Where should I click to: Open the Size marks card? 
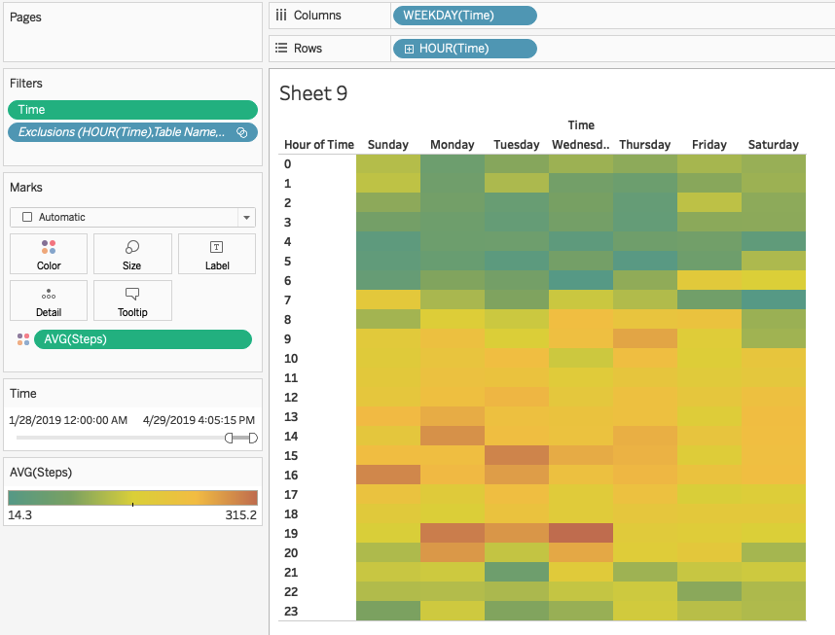pos(132,254)
